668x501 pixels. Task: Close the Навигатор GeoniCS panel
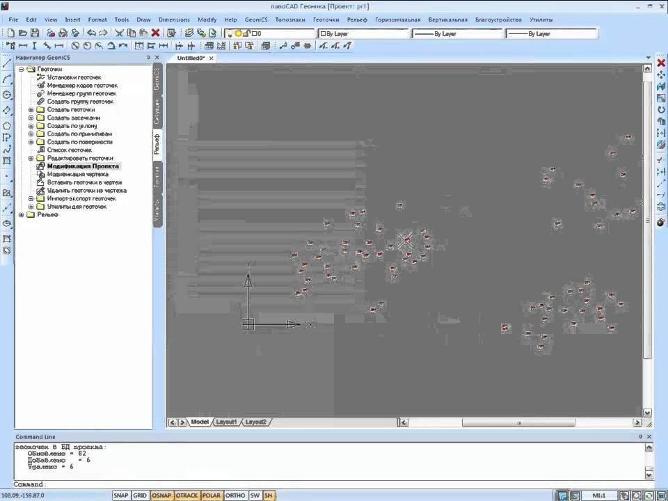click(x=157, y=57)
